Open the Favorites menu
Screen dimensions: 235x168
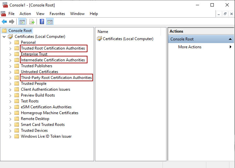tap(57, 14)
